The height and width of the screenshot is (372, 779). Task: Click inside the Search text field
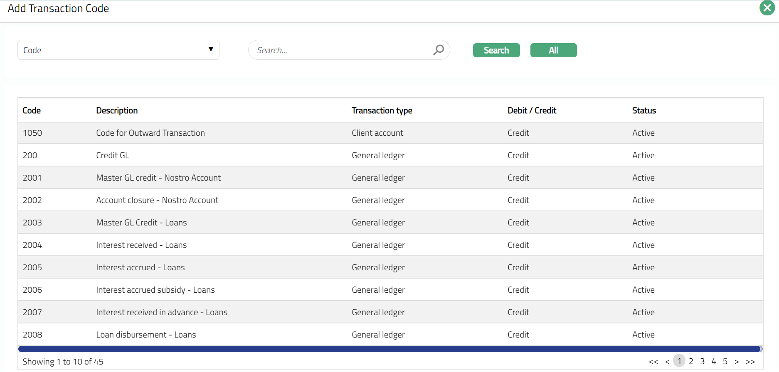tap(341, 50)
